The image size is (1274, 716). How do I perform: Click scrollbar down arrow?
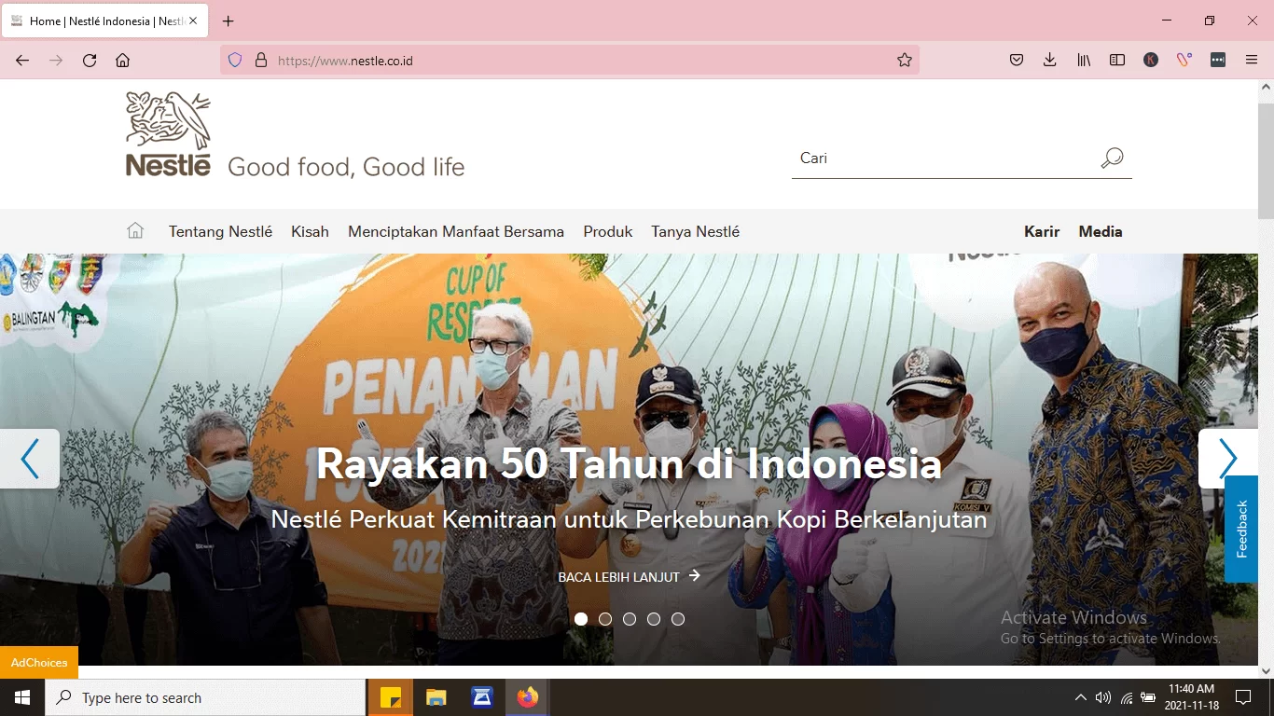click(1266, 670)
